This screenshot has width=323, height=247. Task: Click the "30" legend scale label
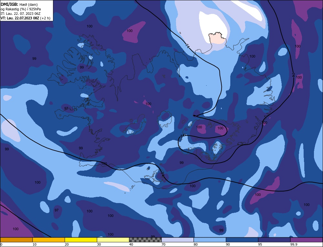[x=99, y=244]
